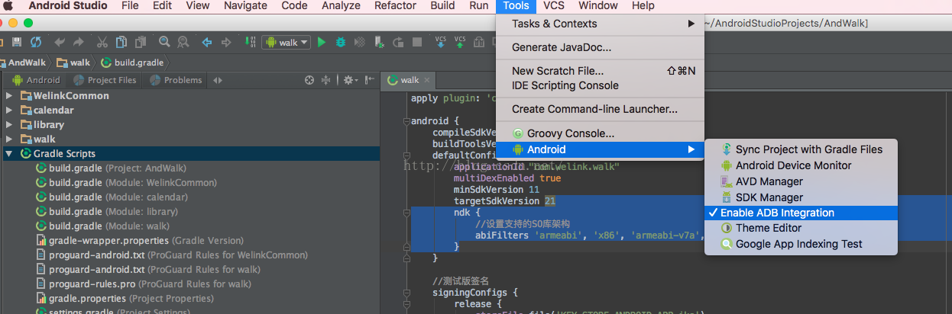
Task: Open Android Device Monitor from submenu
Action: click(800, 165)
